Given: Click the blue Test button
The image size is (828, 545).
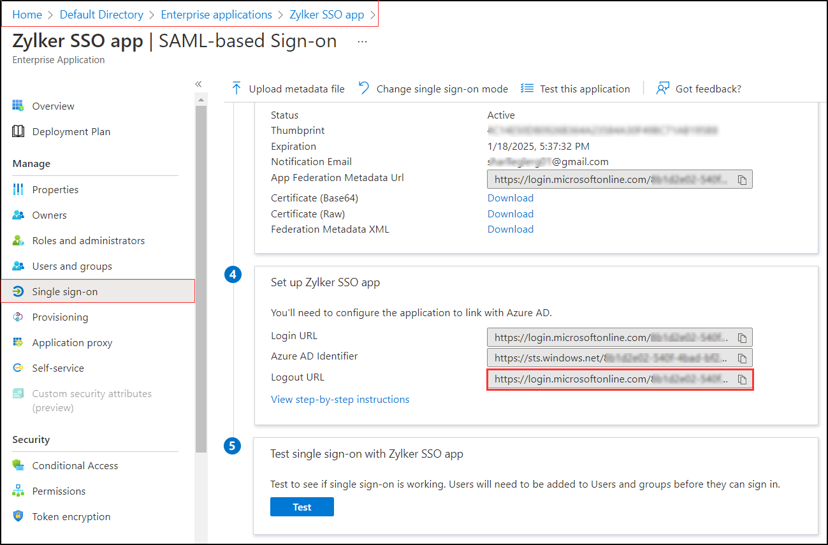Looking at the screenshot, I should tap(302, 507).
